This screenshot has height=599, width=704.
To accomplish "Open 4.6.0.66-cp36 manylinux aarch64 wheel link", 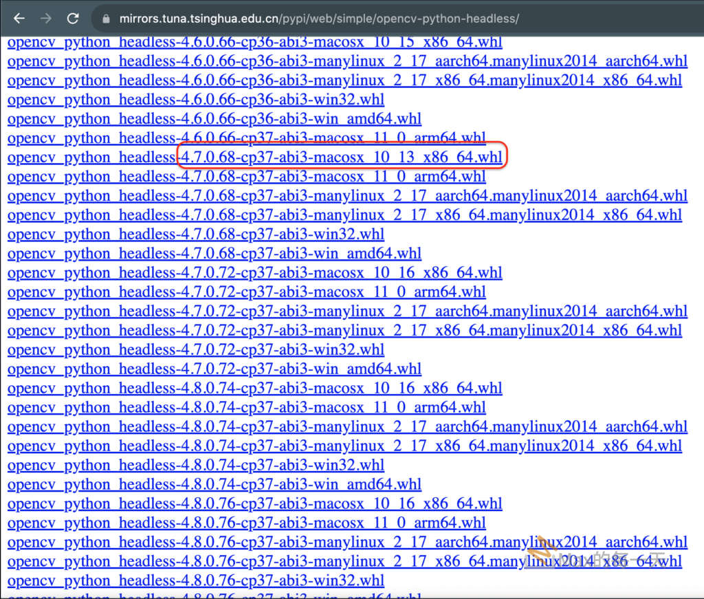I will click(347, 61).
